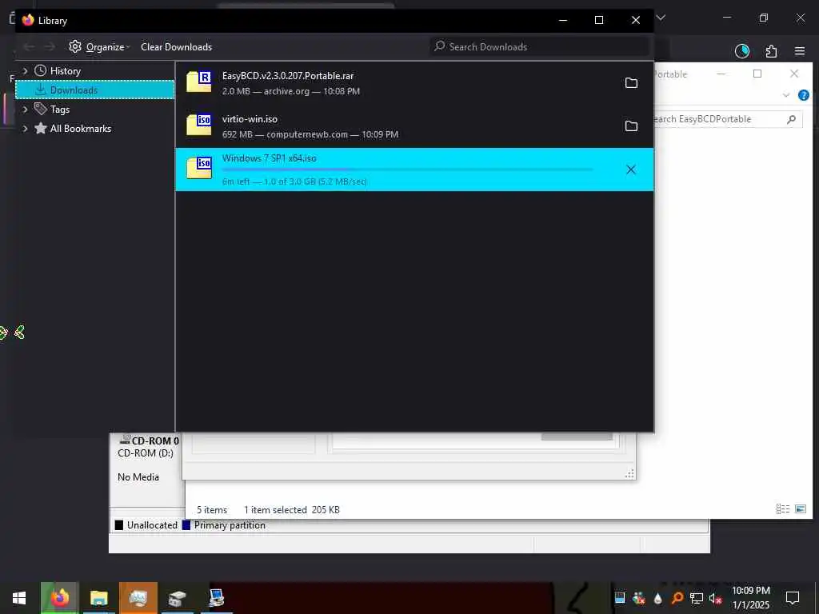This screenshot has width=819, height=614.
Task: Select the EasyBCD.v2.3.0.207.Portable.rar filename
Action: point(288,76)
